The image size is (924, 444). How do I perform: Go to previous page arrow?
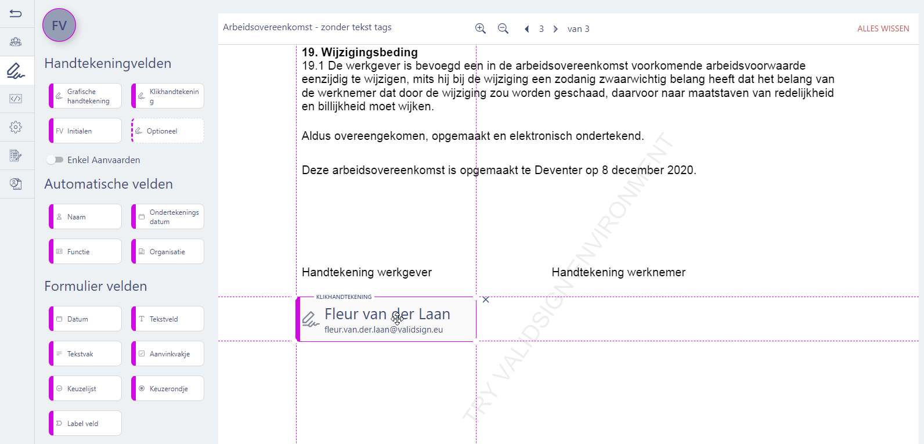(x=527, y=29)
